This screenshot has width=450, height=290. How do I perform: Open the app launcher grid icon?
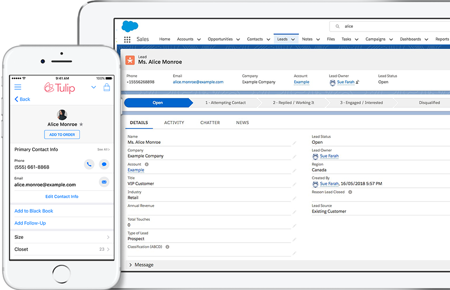click(127, 39)
